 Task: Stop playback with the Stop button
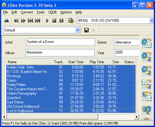54,21
